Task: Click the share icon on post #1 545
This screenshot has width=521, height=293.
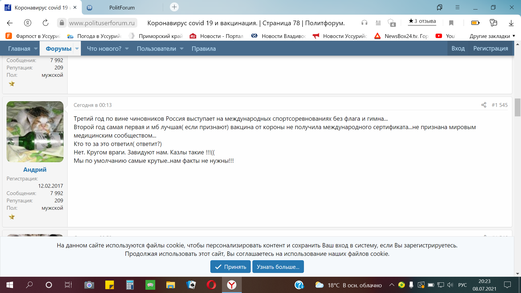Action: (x=484, y=105)
